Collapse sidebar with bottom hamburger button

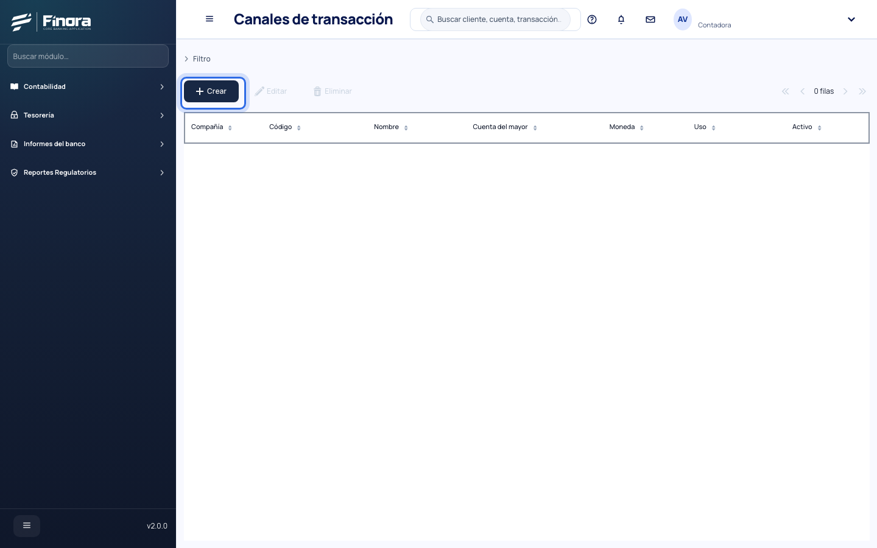point(27,525)
